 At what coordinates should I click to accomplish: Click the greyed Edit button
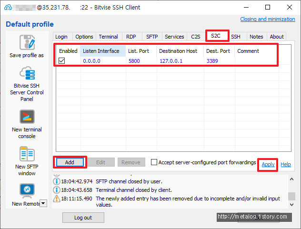[x=101, y=162]
